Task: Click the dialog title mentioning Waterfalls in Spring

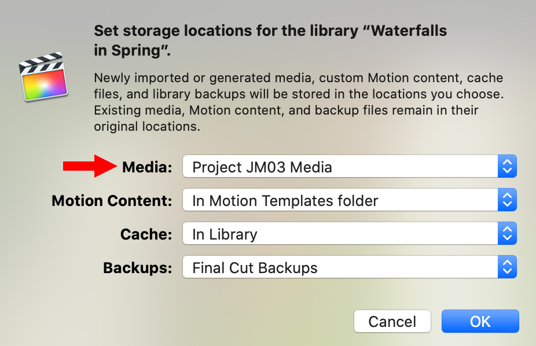Action: [x=270, y=41]
